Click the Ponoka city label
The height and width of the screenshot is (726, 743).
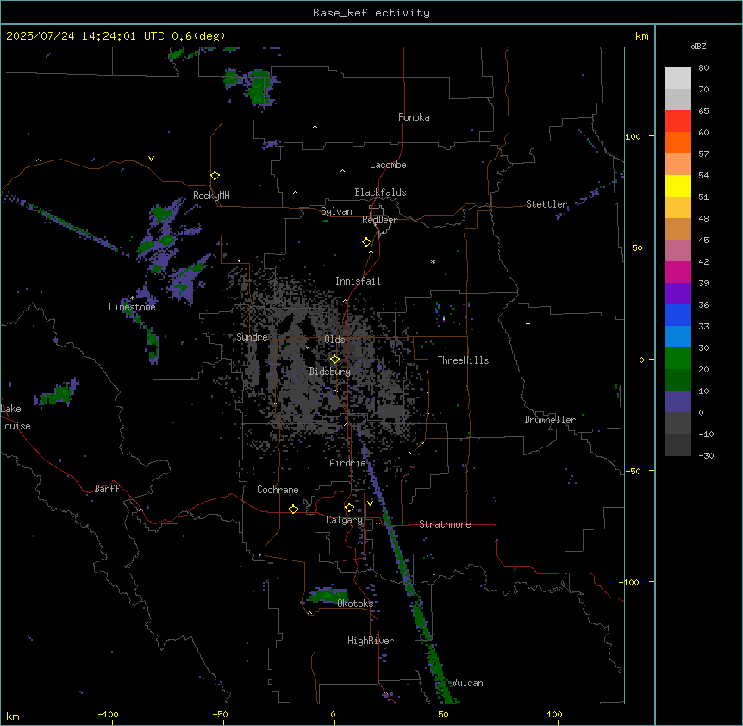(x=414, y=117)
